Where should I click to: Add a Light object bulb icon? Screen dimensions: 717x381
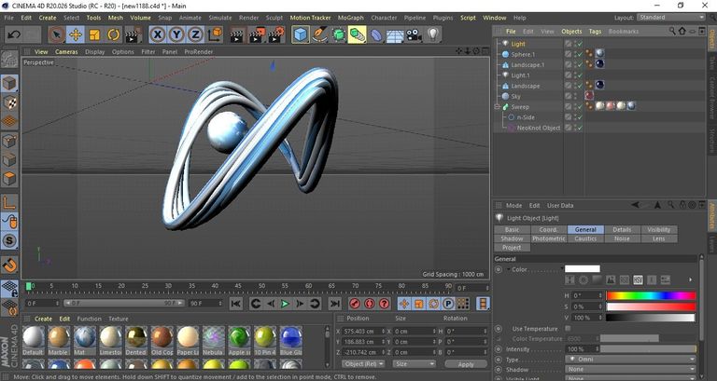click(433, 34)
